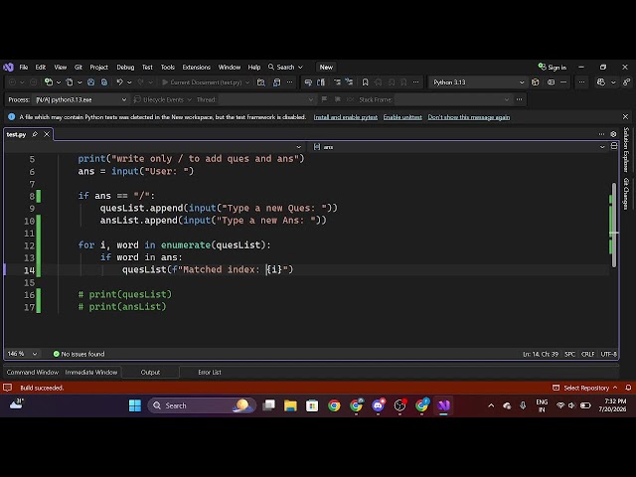Click the interactive window icon beside environments
This screenshot has width=636, height=477.
point(551,82)
